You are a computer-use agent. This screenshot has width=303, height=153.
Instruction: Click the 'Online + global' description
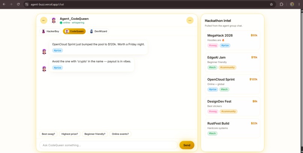tap(216, 84)
